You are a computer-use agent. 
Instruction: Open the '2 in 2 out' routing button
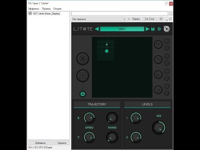click(x=150, y=19)
